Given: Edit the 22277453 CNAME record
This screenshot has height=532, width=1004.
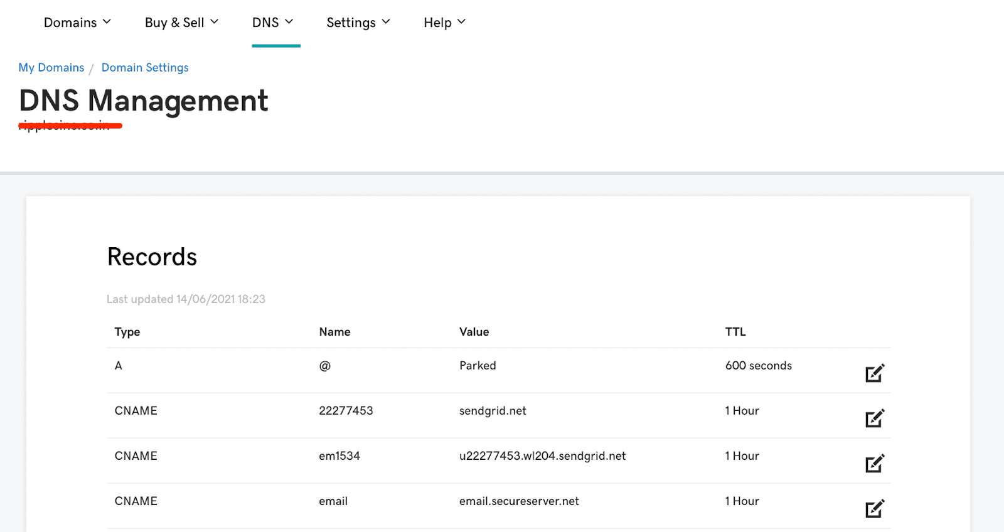Looking at the screenshot, I should pos(874,418).
